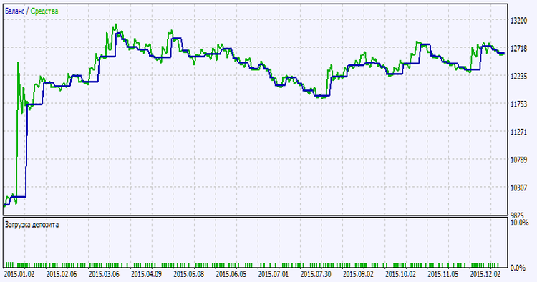Select the 2015.01.02 date axis label
Screen dimensions: 537x282
(19, 274)
